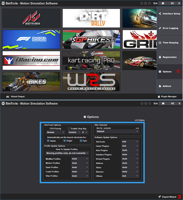
Task: Select the Assetto Corsa game banner
Action: coord(31,18)
